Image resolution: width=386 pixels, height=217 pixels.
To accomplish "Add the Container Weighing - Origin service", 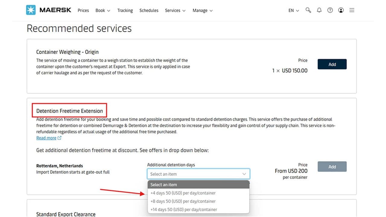I will point(332,64).
